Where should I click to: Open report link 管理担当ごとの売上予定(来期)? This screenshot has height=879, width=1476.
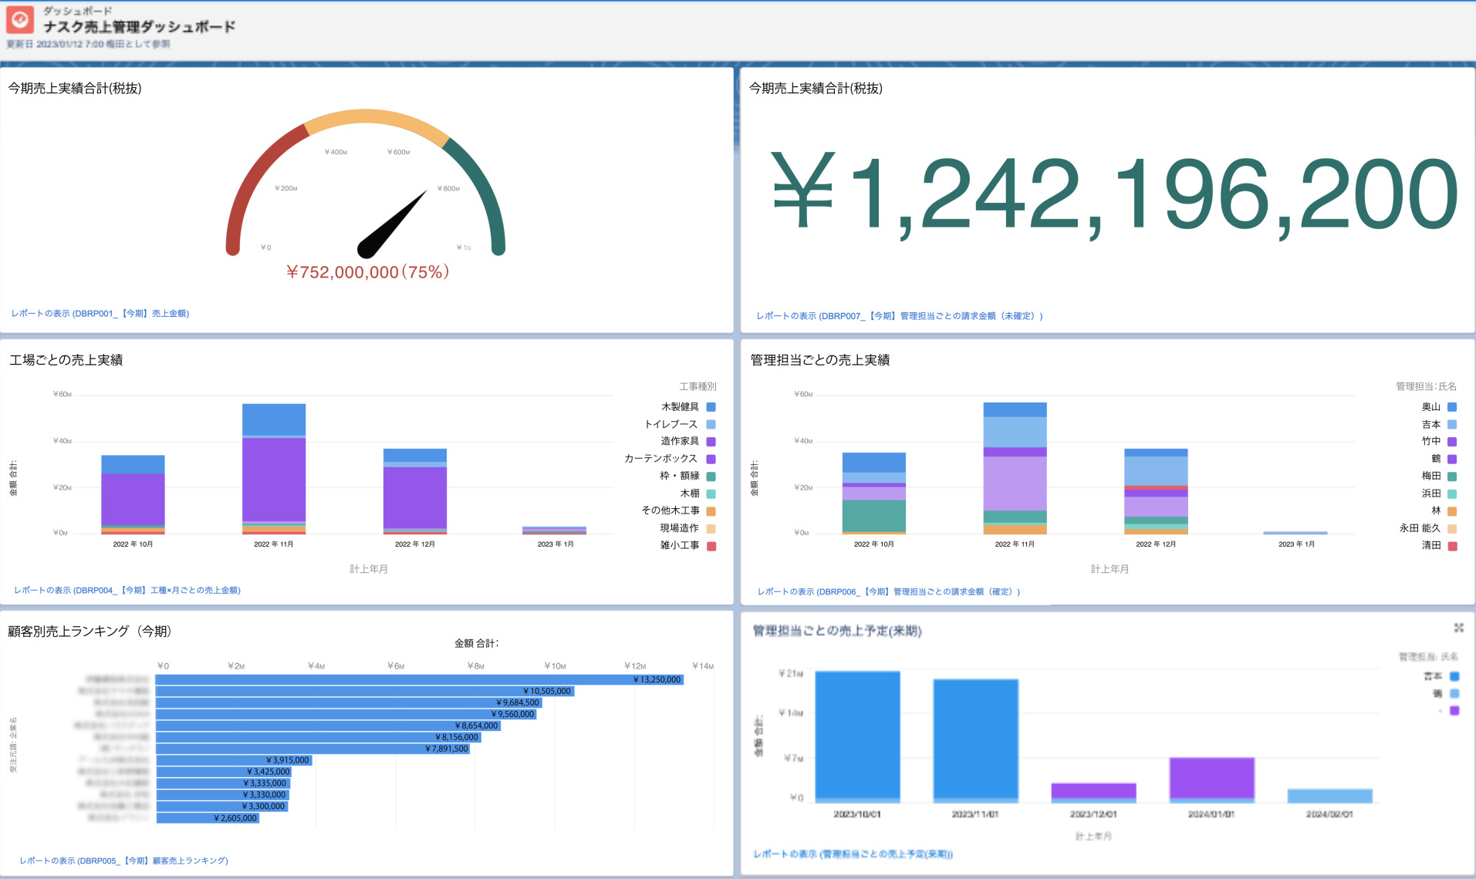[853, 854]
